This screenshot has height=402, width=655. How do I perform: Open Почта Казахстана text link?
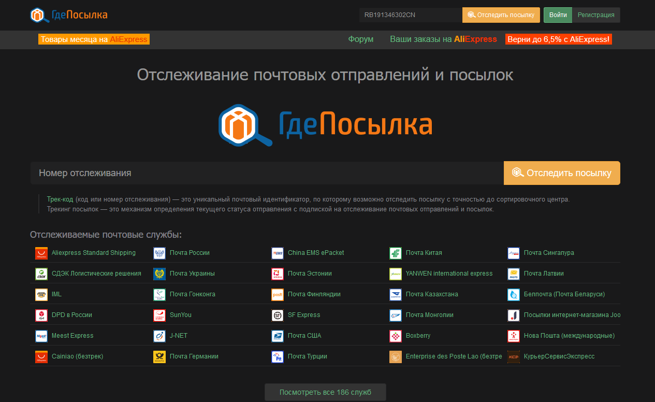point(432,294)
